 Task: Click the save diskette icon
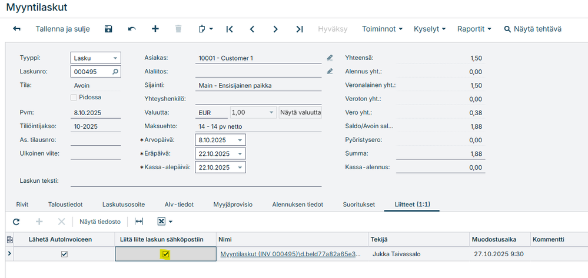coord(108,29)
